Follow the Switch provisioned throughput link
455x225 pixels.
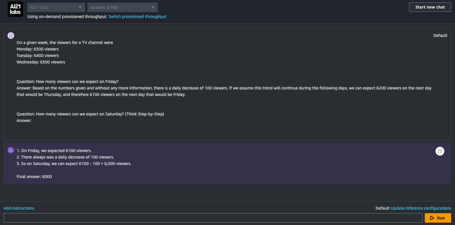(137, 17)
